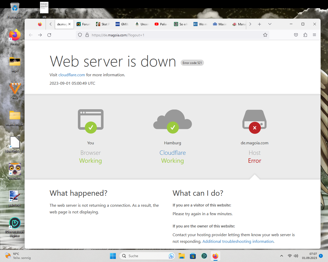
Task: Click the URL address field
Action: click(172, 35)
